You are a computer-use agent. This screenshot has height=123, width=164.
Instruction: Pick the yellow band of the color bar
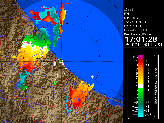point(141,82)
